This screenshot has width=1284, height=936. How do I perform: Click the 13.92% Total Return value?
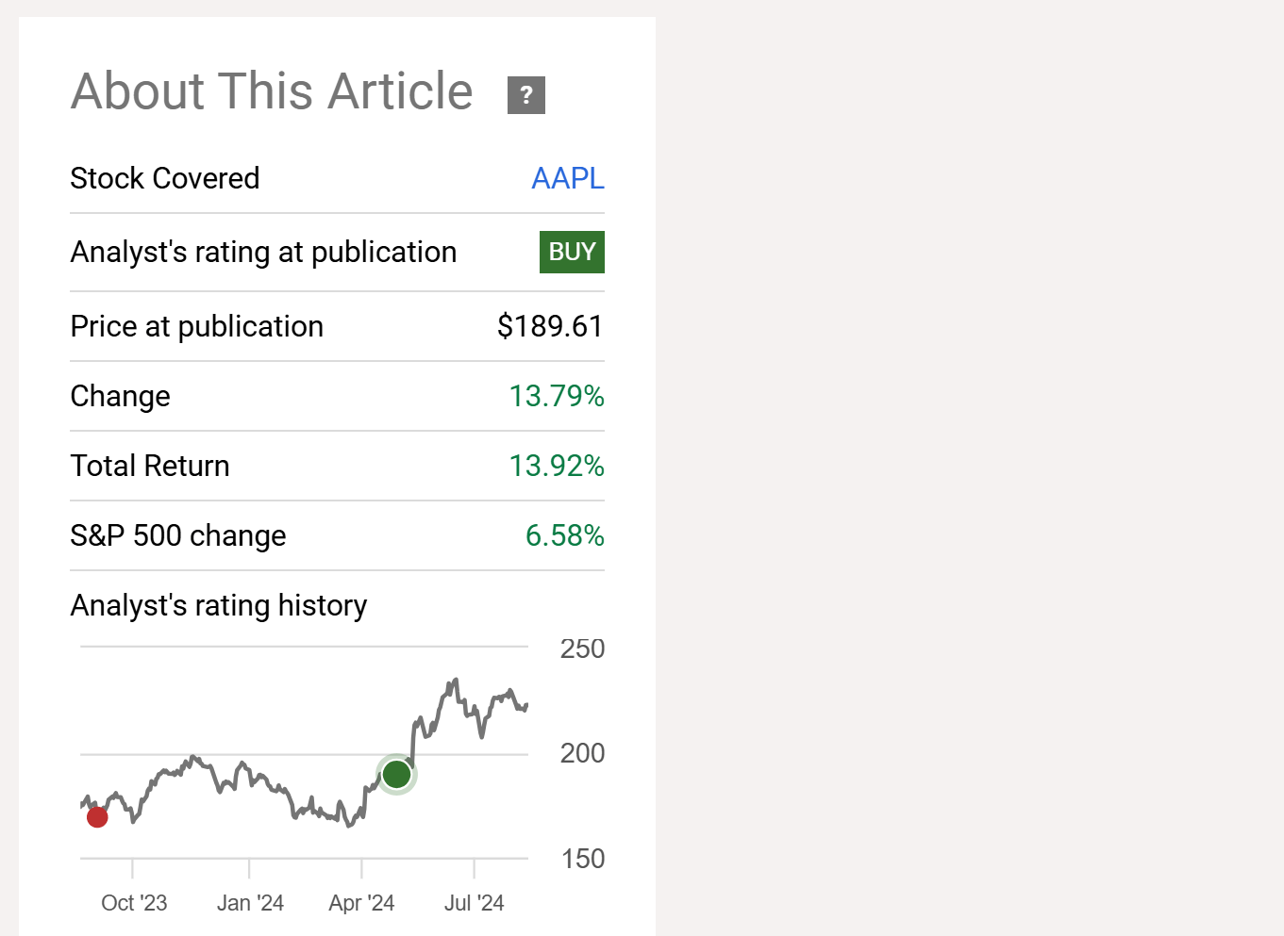[x=557, y=466]
